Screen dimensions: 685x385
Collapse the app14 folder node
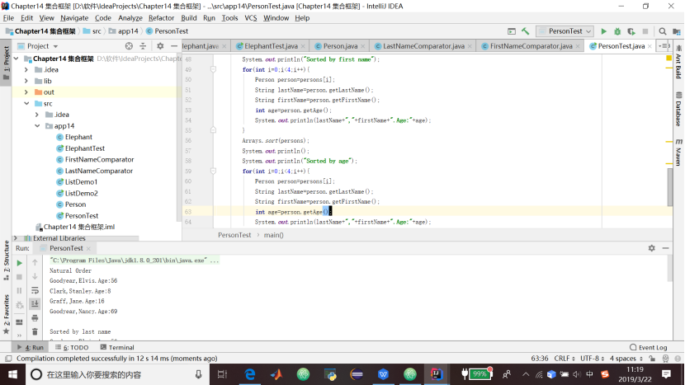click(x=37, y=126)
